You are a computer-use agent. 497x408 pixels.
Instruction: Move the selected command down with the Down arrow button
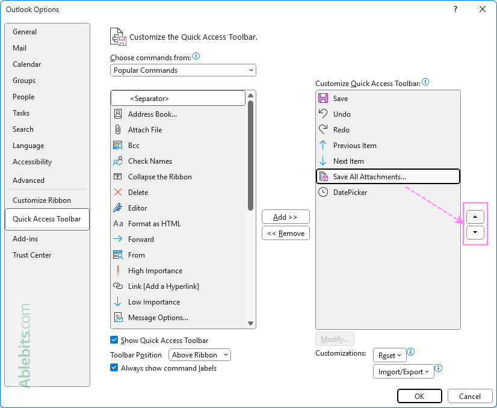point(475,232)
